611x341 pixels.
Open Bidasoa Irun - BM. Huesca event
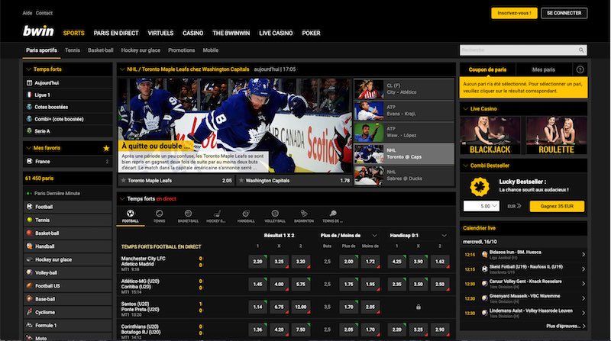[x=523, y=254]
